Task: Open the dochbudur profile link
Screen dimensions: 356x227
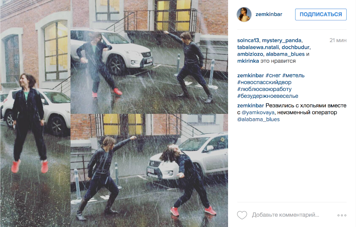Action: [x=296, y=47]
